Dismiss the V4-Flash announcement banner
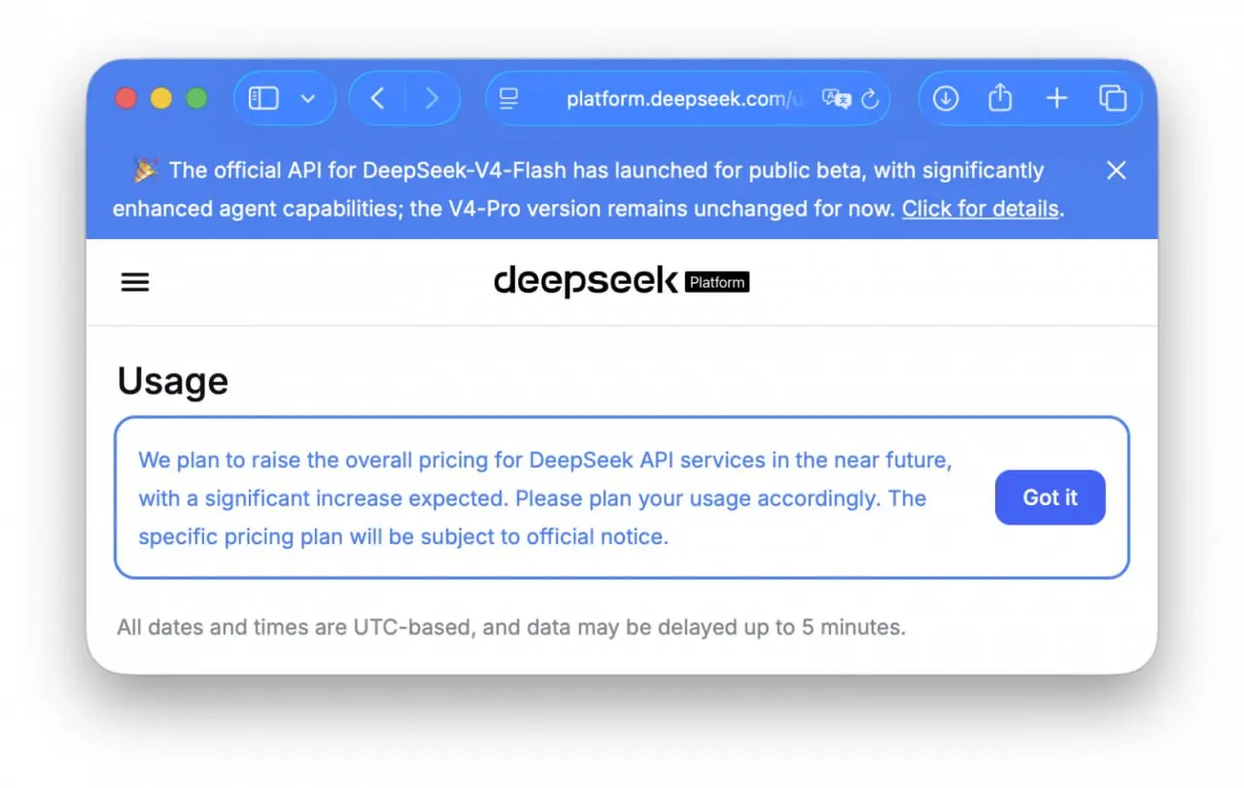This screenshot has width=1244, height=788. click(x=1117, y=171)
